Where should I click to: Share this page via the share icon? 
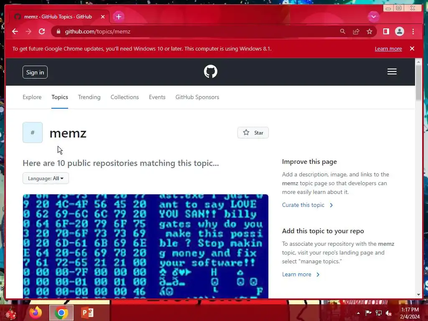(x=356, y=31)
